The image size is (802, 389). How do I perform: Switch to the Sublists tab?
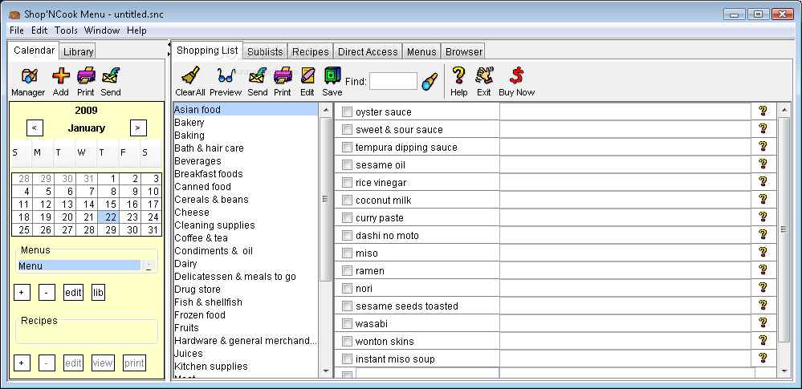click(x=265, y=51)
